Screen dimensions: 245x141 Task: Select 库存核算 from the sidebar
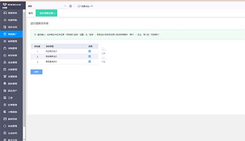pos(10,55)
